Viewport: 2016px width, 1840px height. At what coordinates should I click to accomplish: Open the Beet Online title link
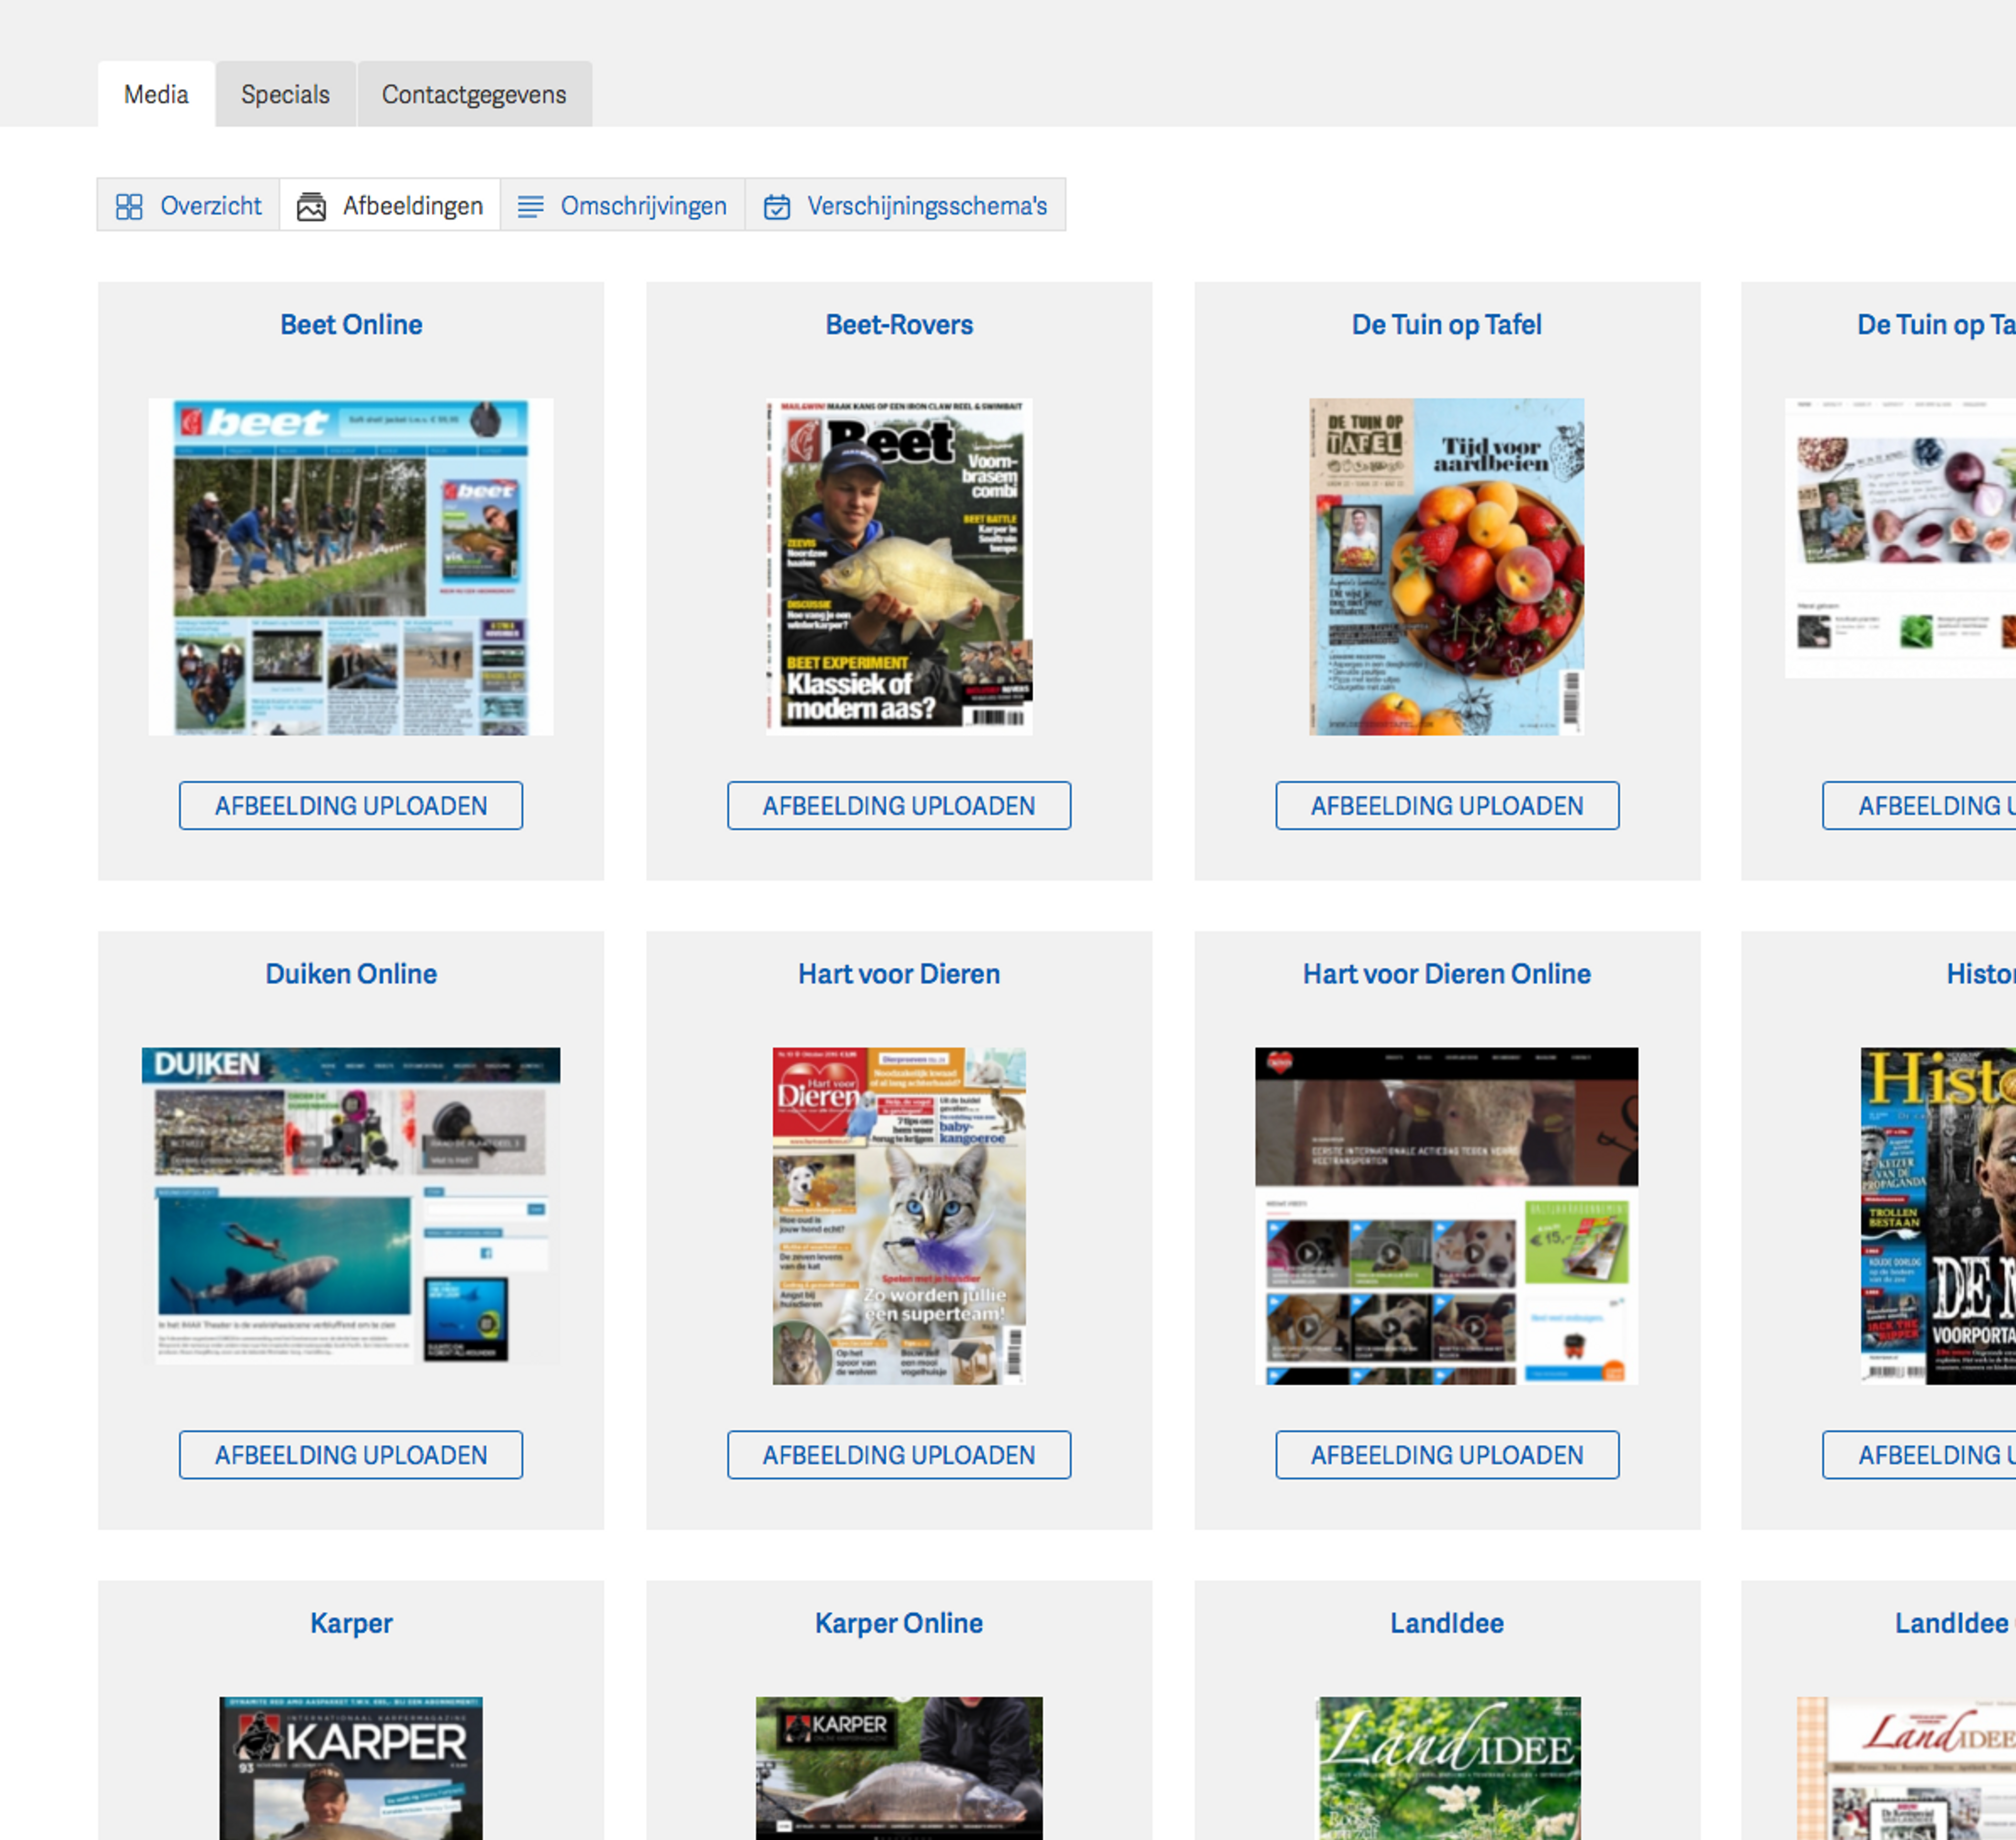(x=351, y=325)
